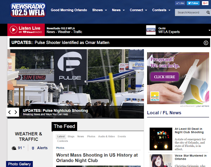The height and width of the screenshot is (167, 211).
Task: Click the 'your ad here' link
Action: [x=202, y=106]
